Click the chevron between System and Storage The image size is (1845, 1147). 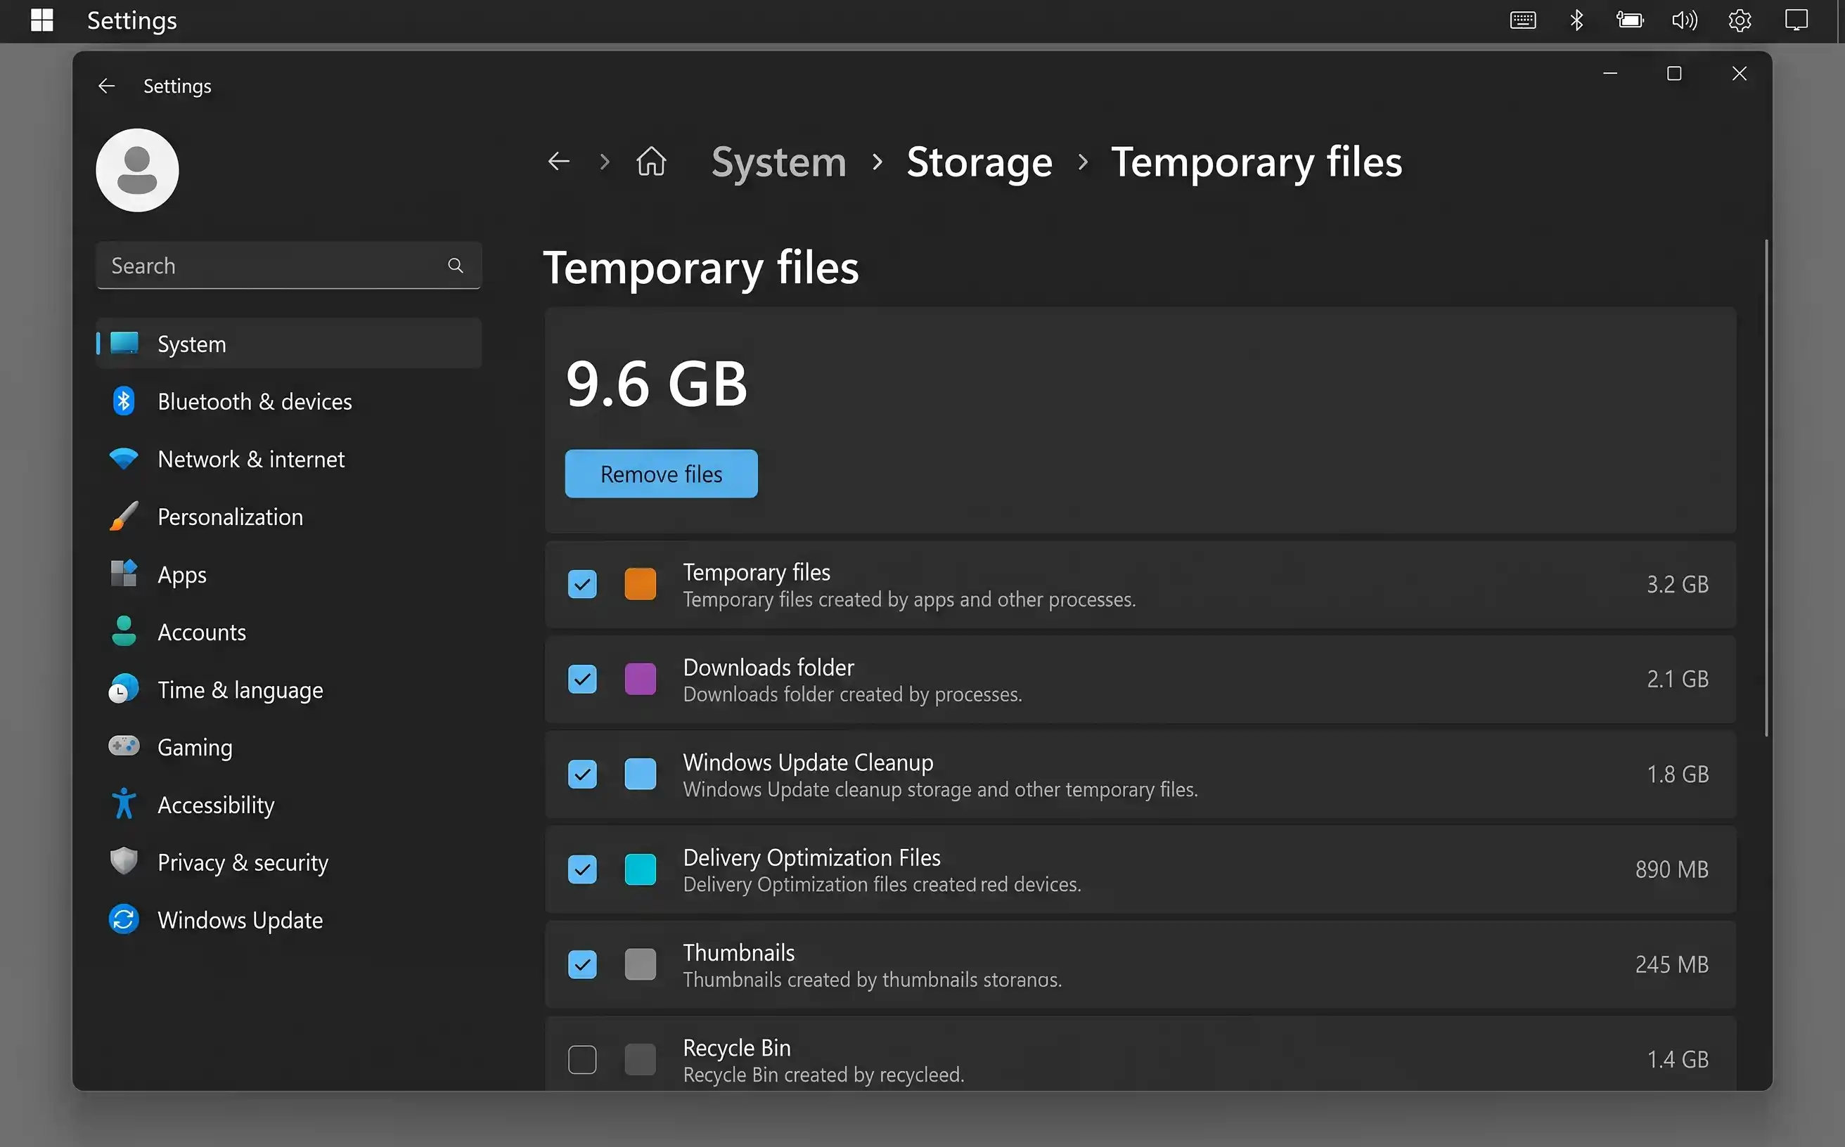[x=877, y=162]
